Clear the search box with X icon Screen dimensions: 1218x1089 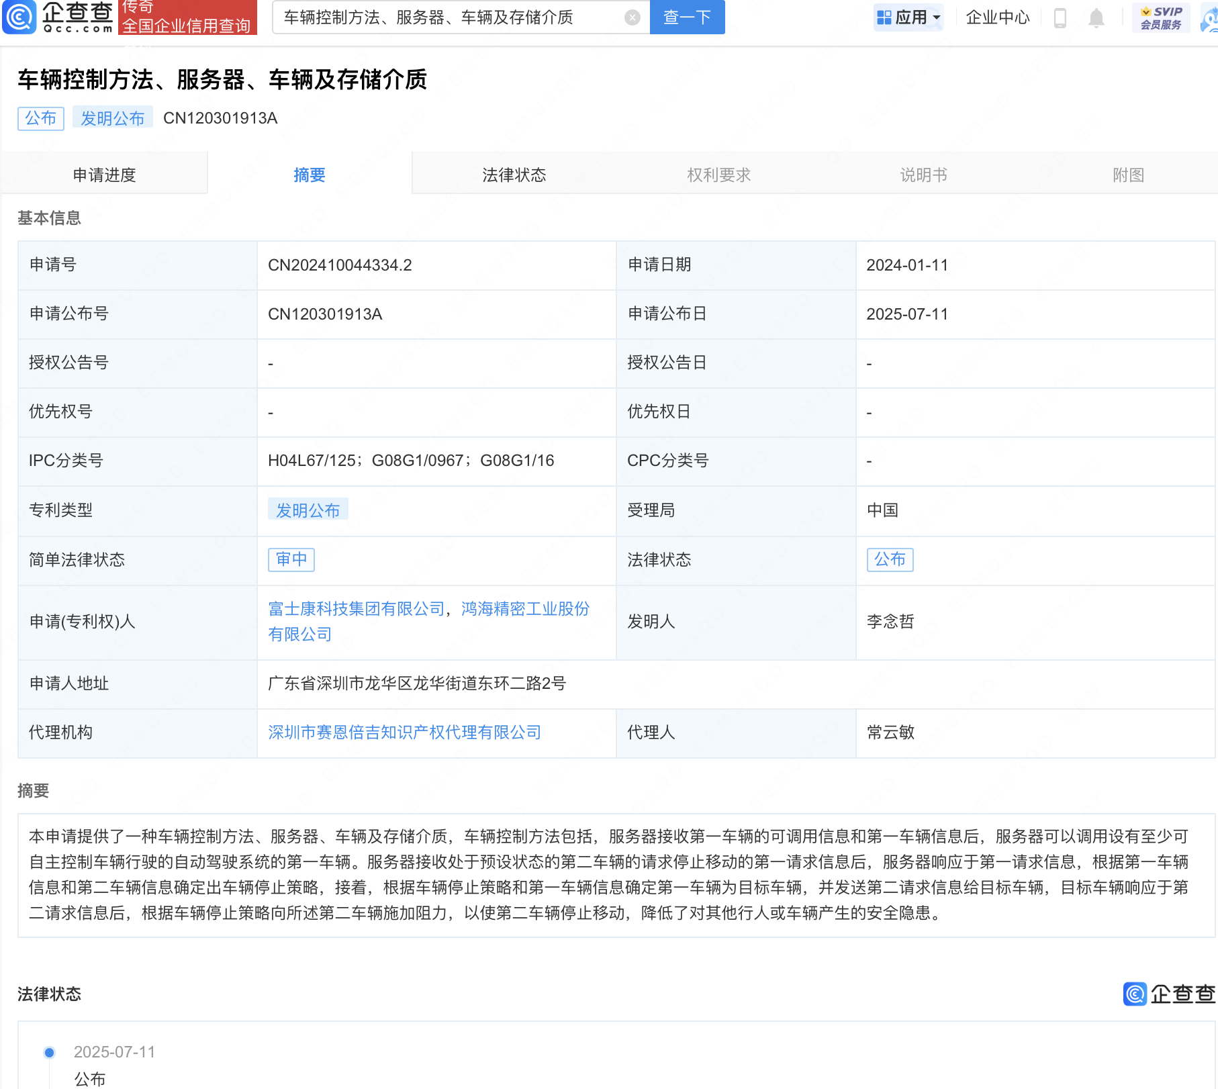pos(632,17)
